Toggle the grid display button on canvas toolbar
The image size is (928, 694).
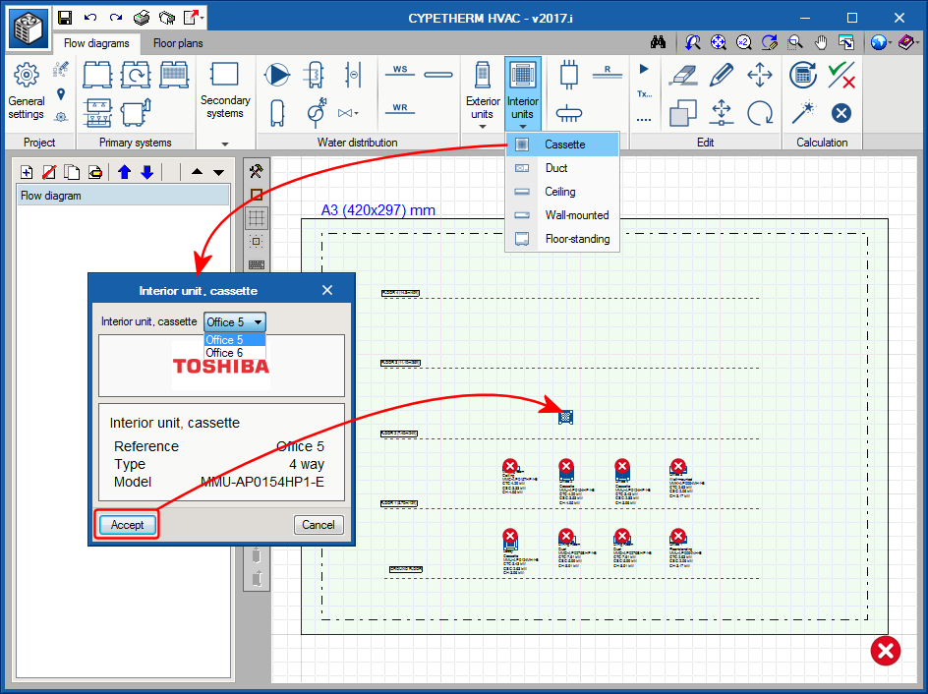[x=257, y=216]
